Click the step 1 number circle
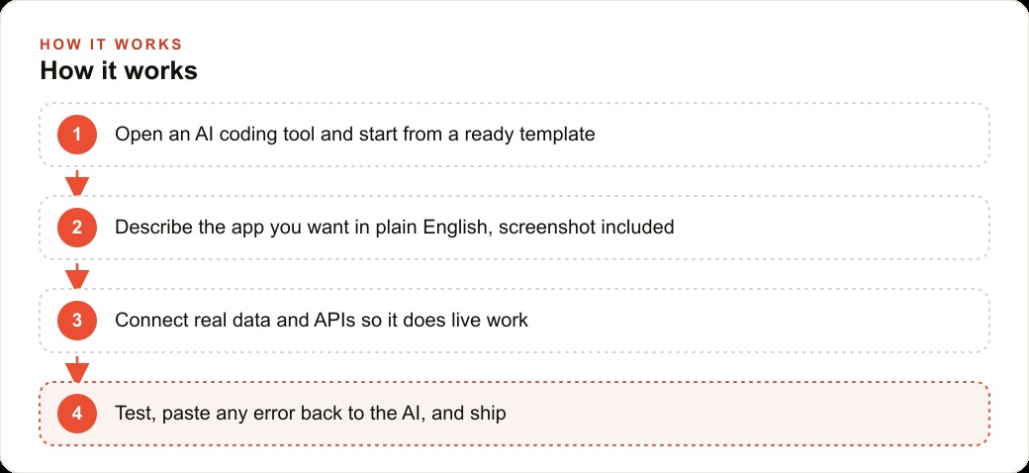Image resolution: width=1029 pixels, height=473 pixels. coord(77,135)
